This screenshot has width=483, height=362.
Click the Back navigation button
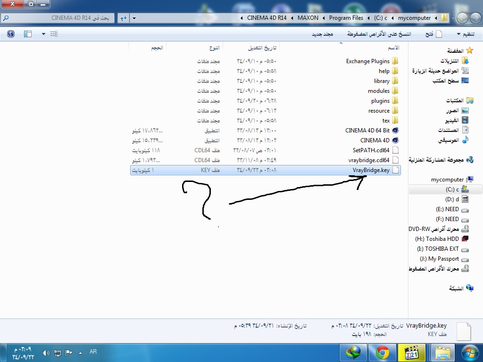(475, 18)
